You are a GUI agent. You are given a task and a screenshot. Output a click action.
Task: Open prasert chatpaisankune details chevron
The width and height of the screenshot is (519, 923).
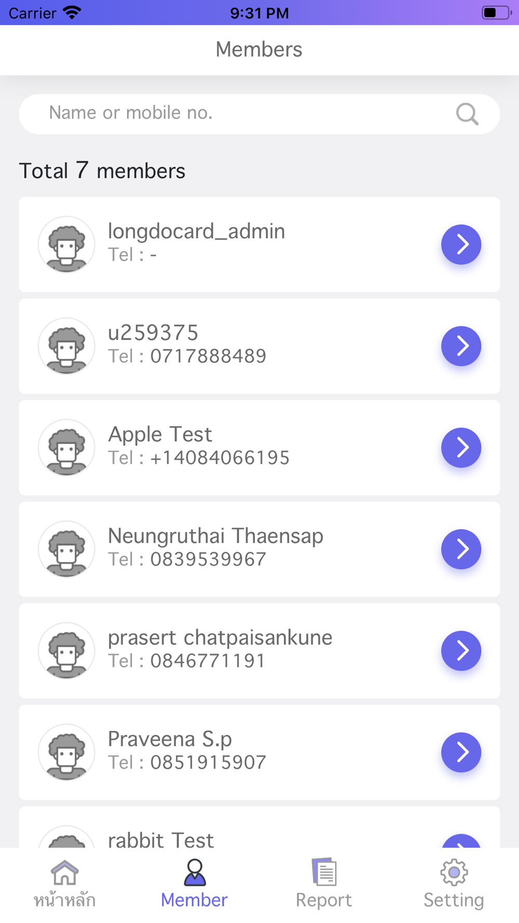pyautogui.click(x=461, y=651)
